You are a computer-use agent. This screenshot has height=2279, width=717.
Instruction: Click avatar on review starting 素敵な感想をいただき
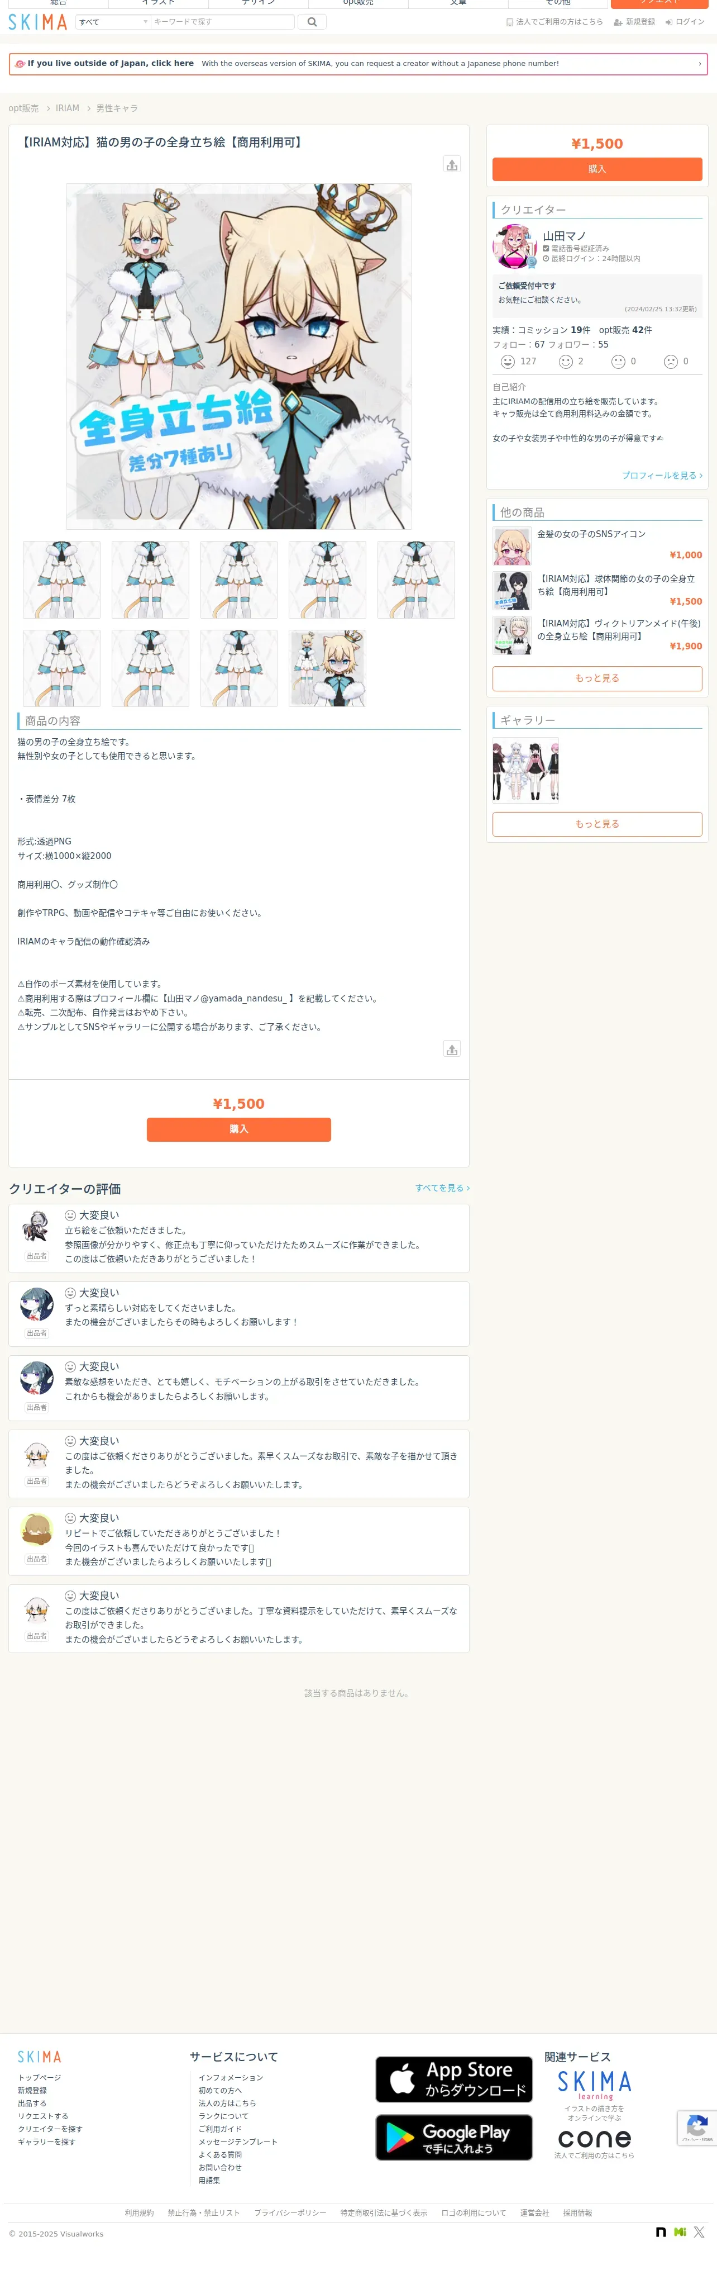[36, 1378]
